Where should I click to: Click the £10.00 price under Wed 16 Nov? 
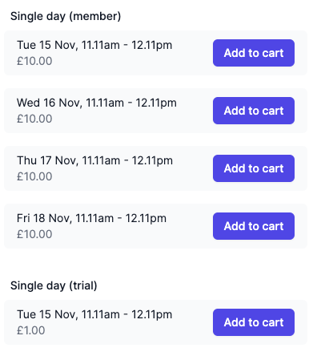[34, 119]
